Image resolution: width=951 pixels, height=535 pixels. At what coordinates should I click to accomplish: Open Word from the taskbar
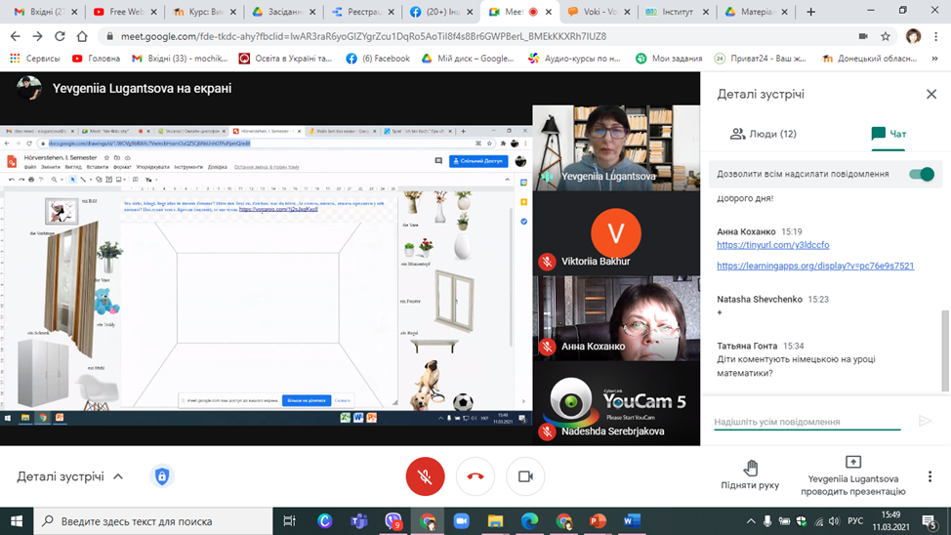632,521
